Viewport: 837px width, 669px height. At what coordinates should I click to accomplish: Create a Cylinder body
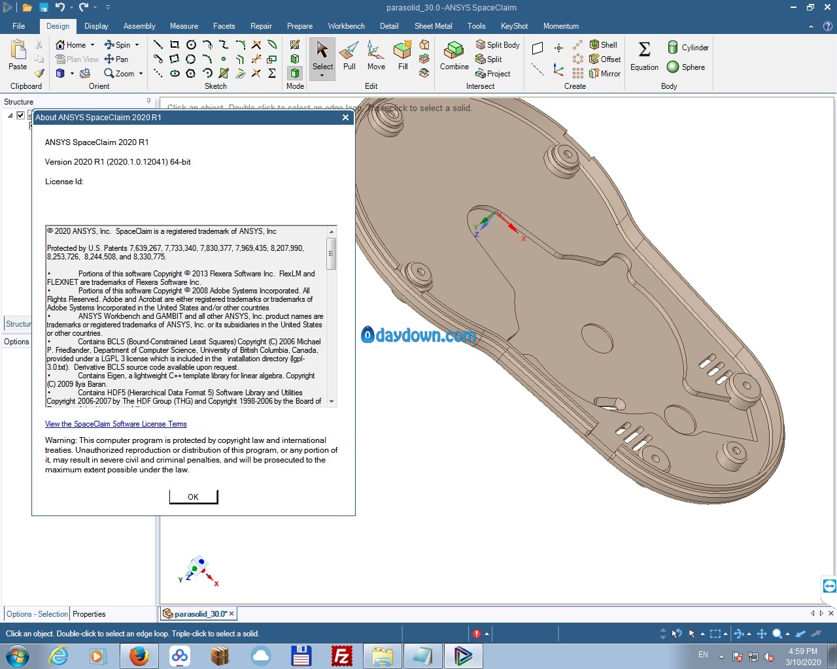(x=688, y=47)
